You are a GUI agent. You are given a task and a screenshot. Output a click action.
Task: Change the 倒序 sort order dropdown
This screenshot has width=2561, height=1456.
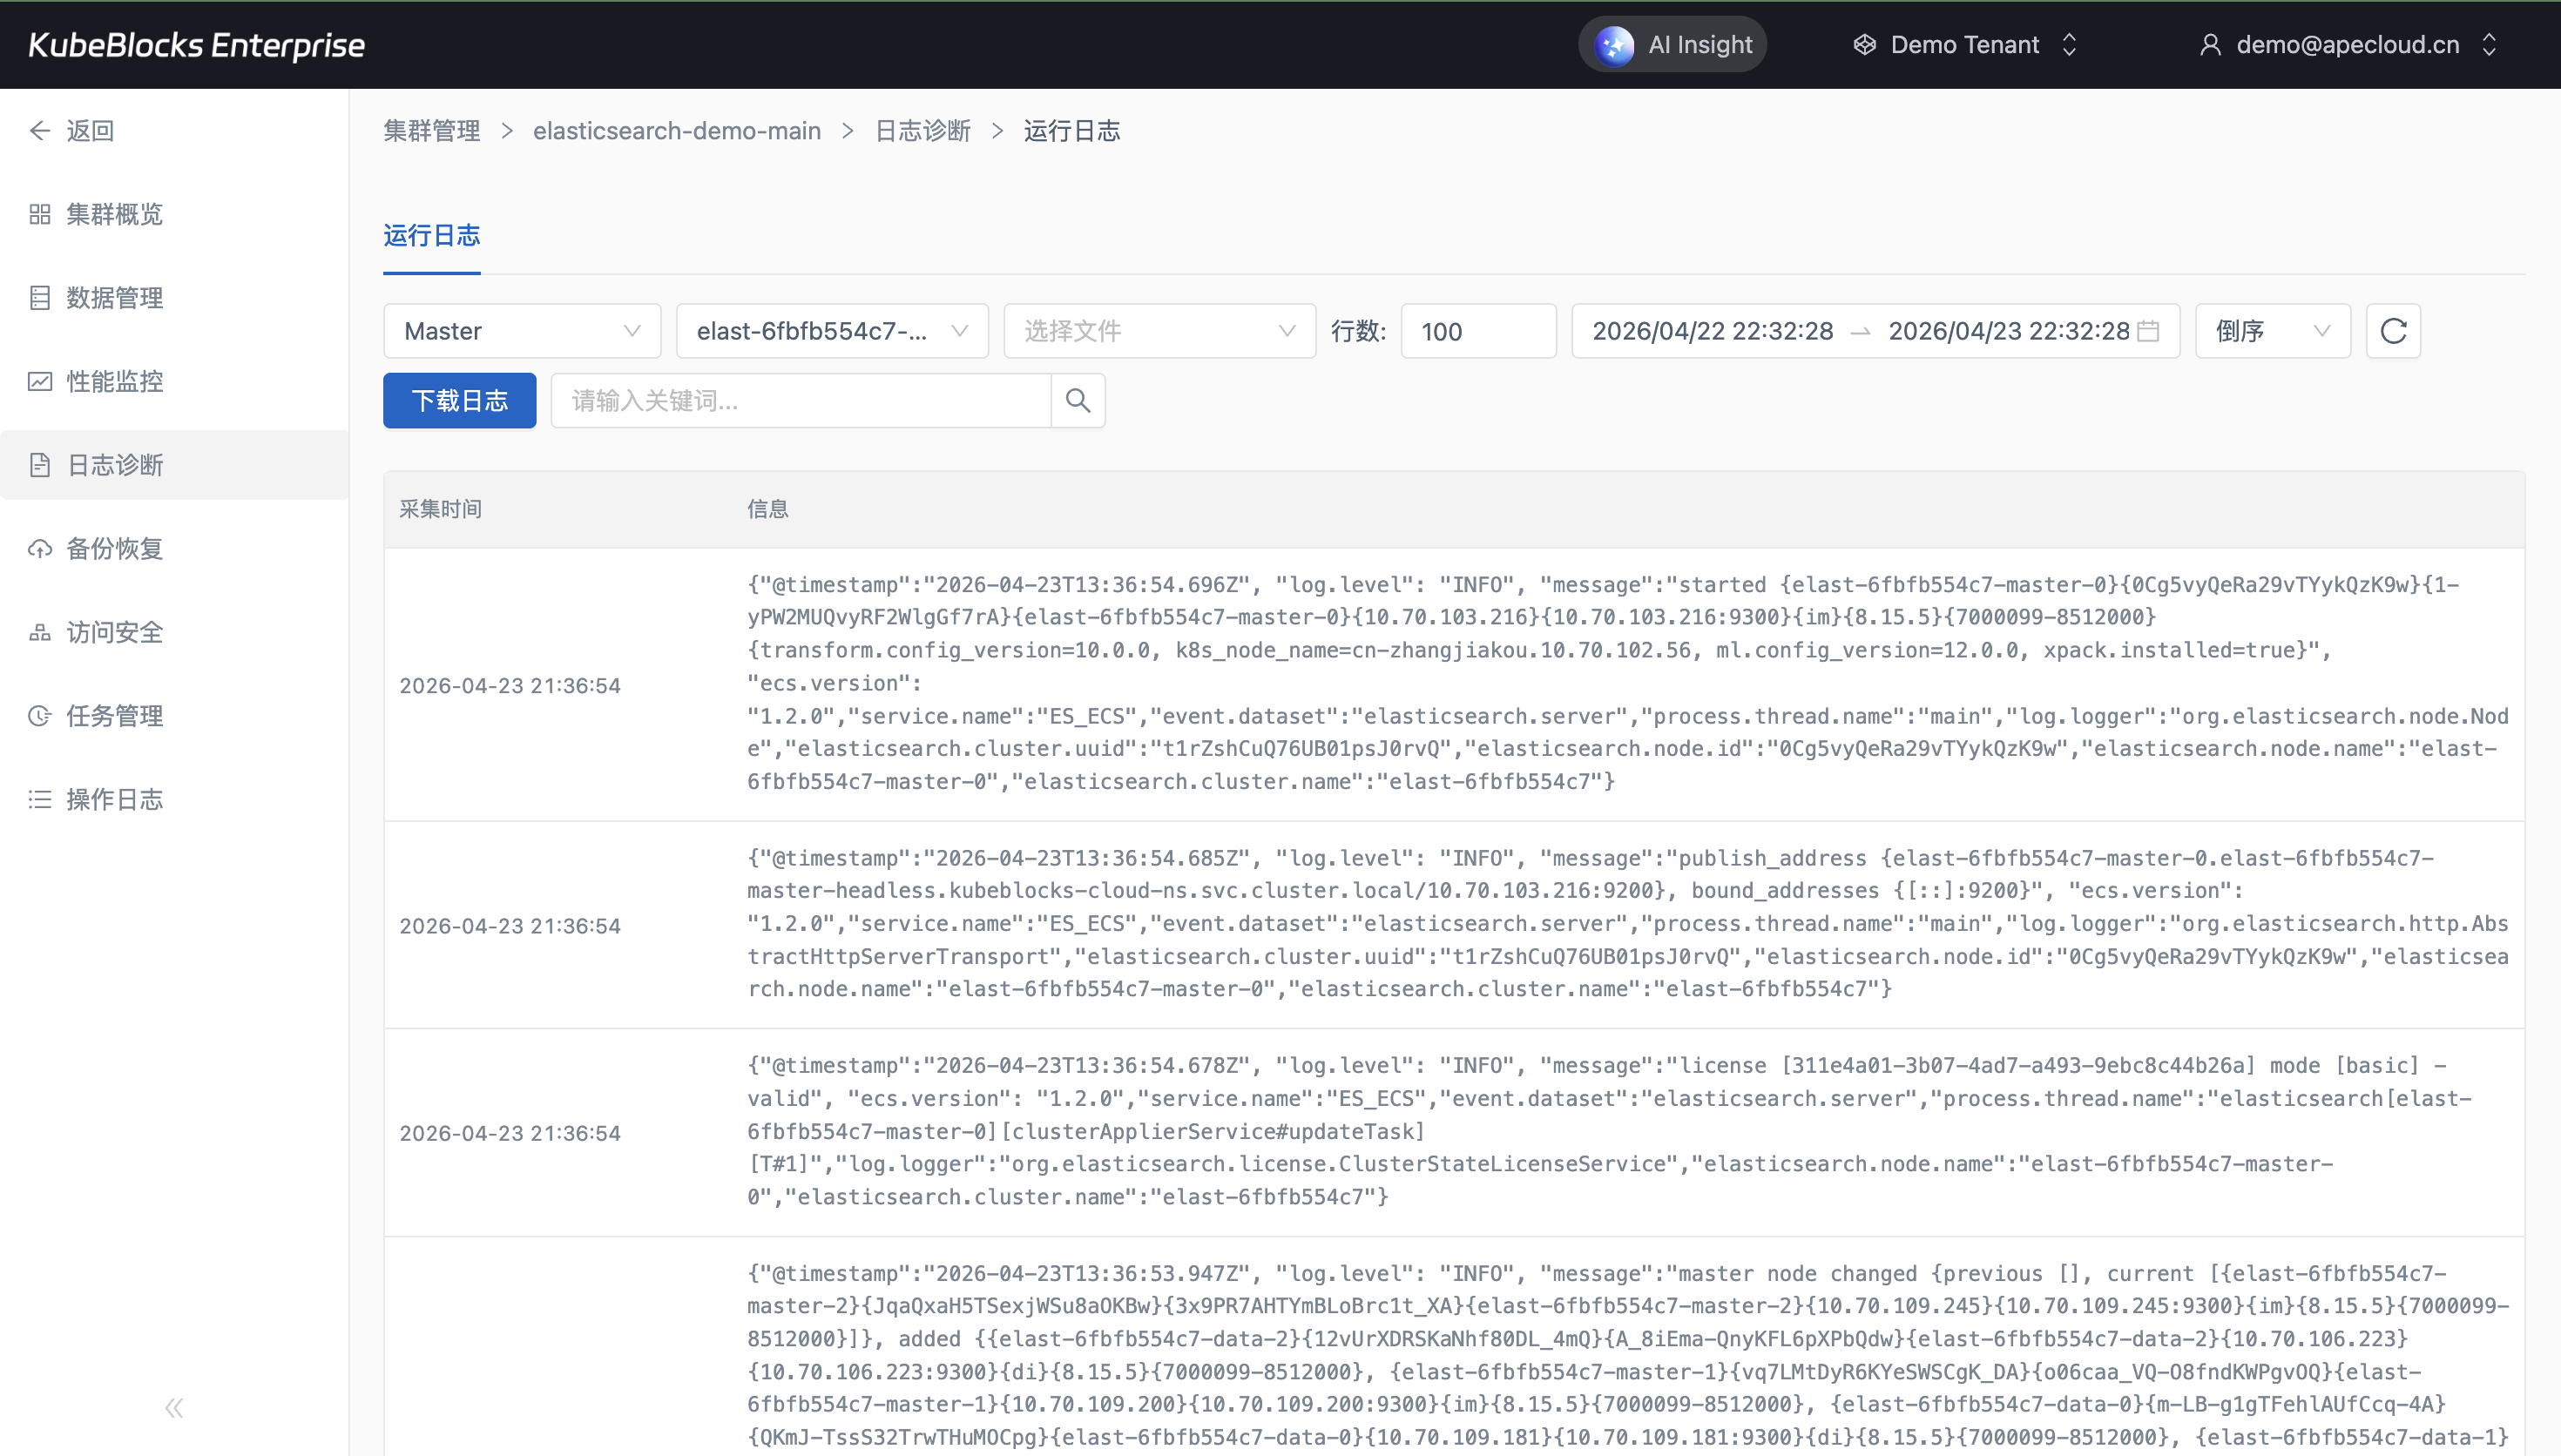[x=2271, y=331]
